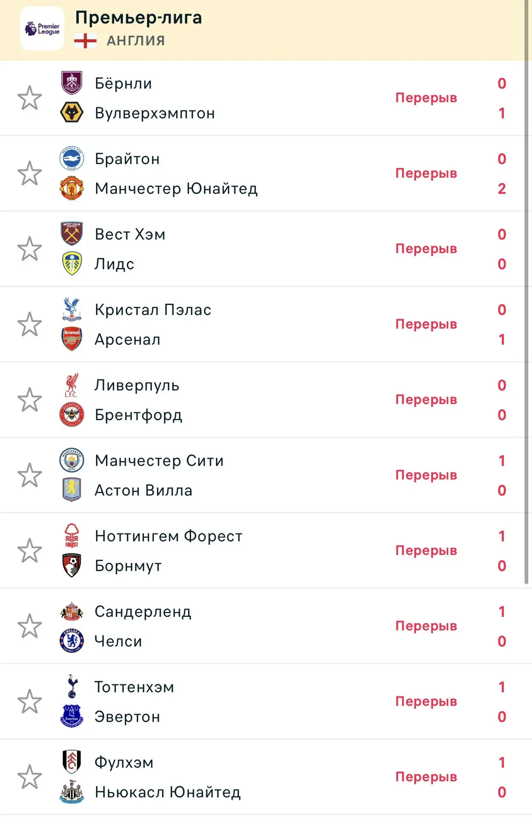The width and height of the screenshot is (532, 818).
Task: Open the Премьер-лига league header
Action: (139, 17)
